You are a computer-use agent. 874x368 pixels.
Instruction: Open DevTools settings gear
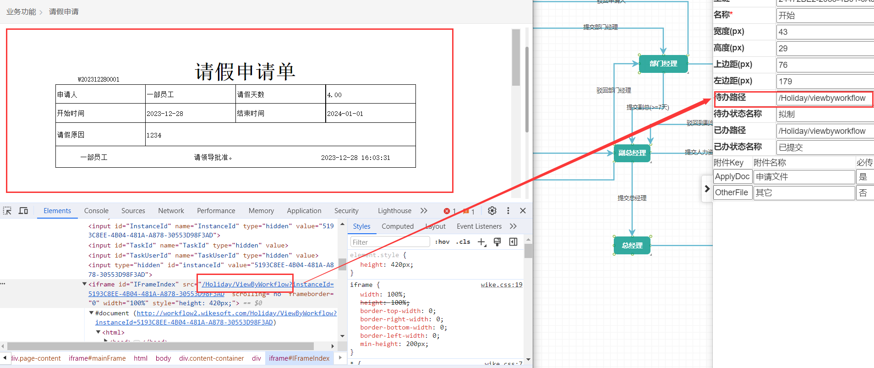coord(492,211)
